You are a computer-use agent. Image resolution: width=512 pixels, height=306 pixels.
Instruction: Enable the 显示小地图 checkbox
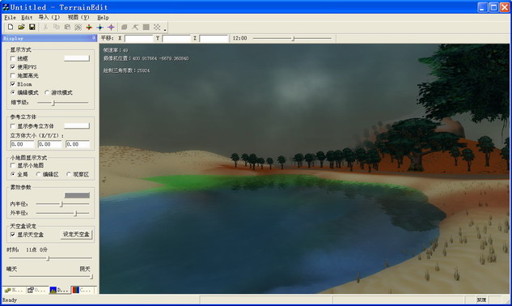coord(13,165)
